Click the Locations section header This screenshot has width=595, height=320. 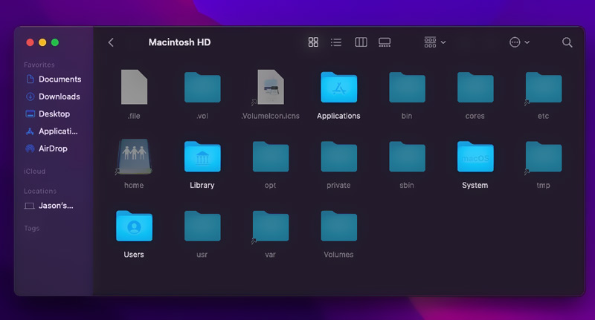(x=40, y=191)
